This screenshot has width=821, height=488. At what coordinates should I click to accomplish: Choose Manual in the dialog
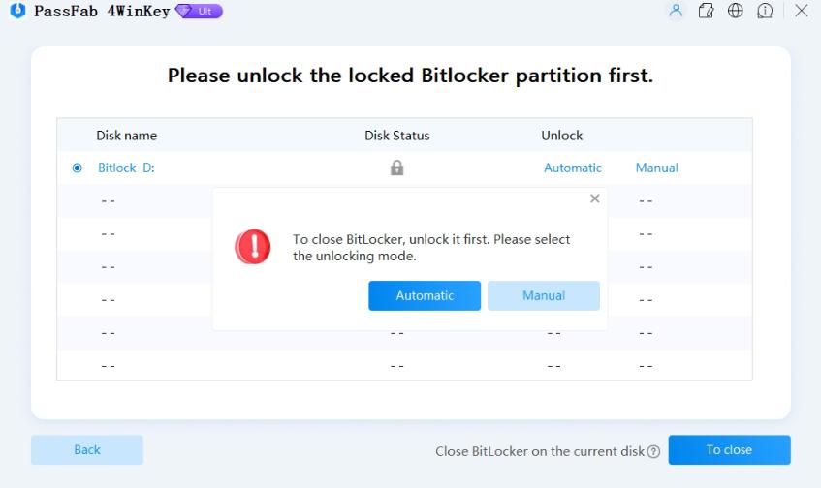click(544, 295)
